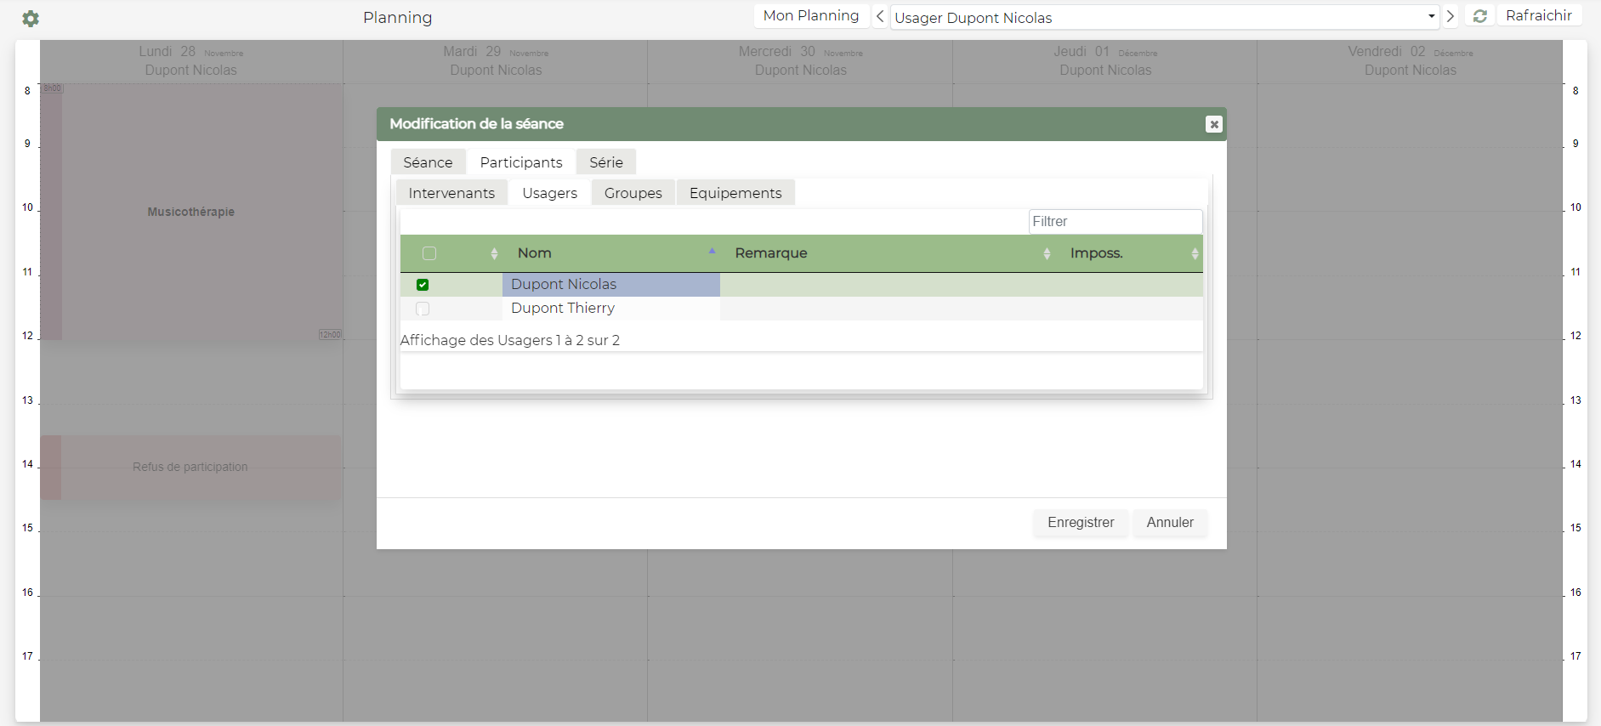Open the Equipements sub-tab
The width and height of the screenshot is (1601, 726).
pyautogui.click(x=735, y=193)
